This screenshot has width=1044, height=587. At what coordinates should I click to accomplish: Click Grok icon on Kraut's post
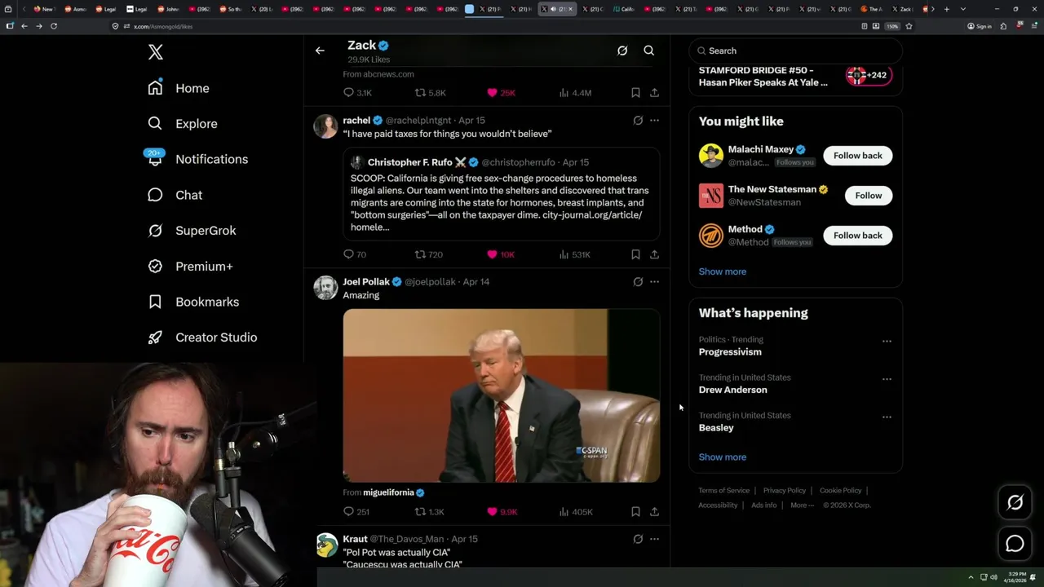point(638,539)
